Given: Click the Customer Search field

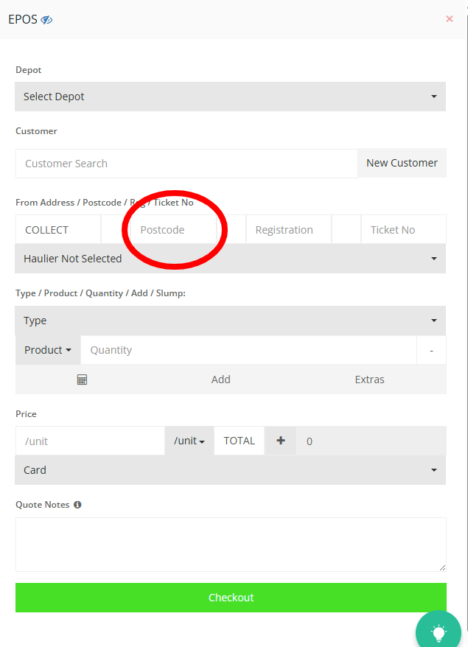Looking at the screenshot, I should pyautogui.click(x=186, y=164).
